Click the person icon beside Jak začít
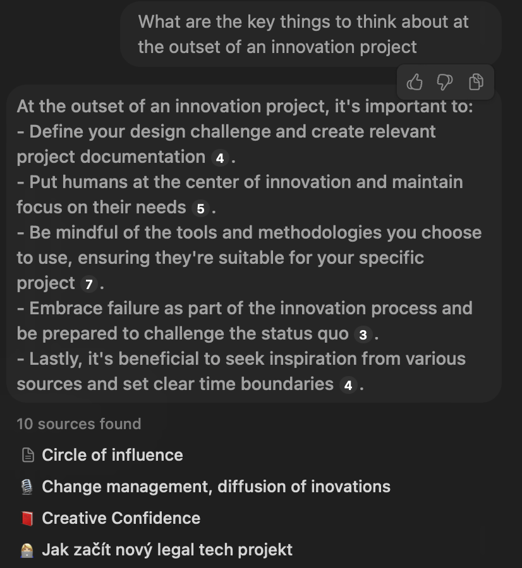Viewport: 522px width, 568px height. (x=27, y=550)
